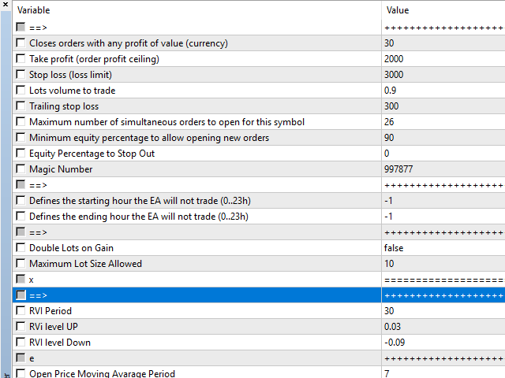Toggle the Magic Number checkbox
This screenshot has height=378, width=505.
(x=21, y=169)
